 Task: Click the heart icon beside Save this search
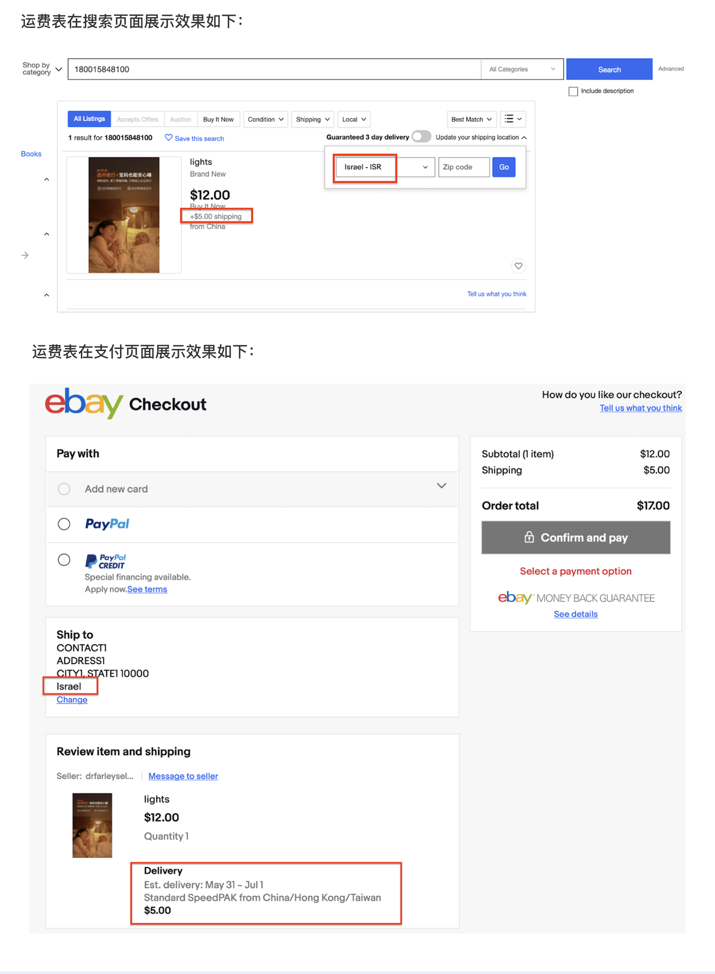168,138
